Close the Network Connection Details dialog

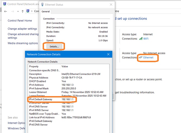(x=108, y=54)
